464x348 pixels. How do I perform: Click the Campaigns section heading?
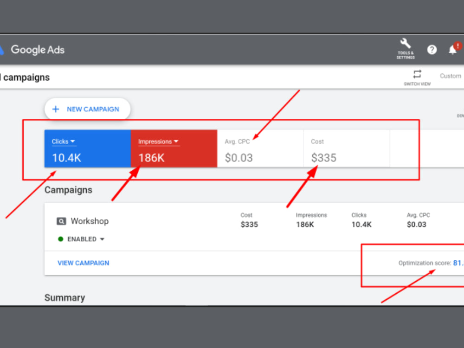tap(68, 190)
